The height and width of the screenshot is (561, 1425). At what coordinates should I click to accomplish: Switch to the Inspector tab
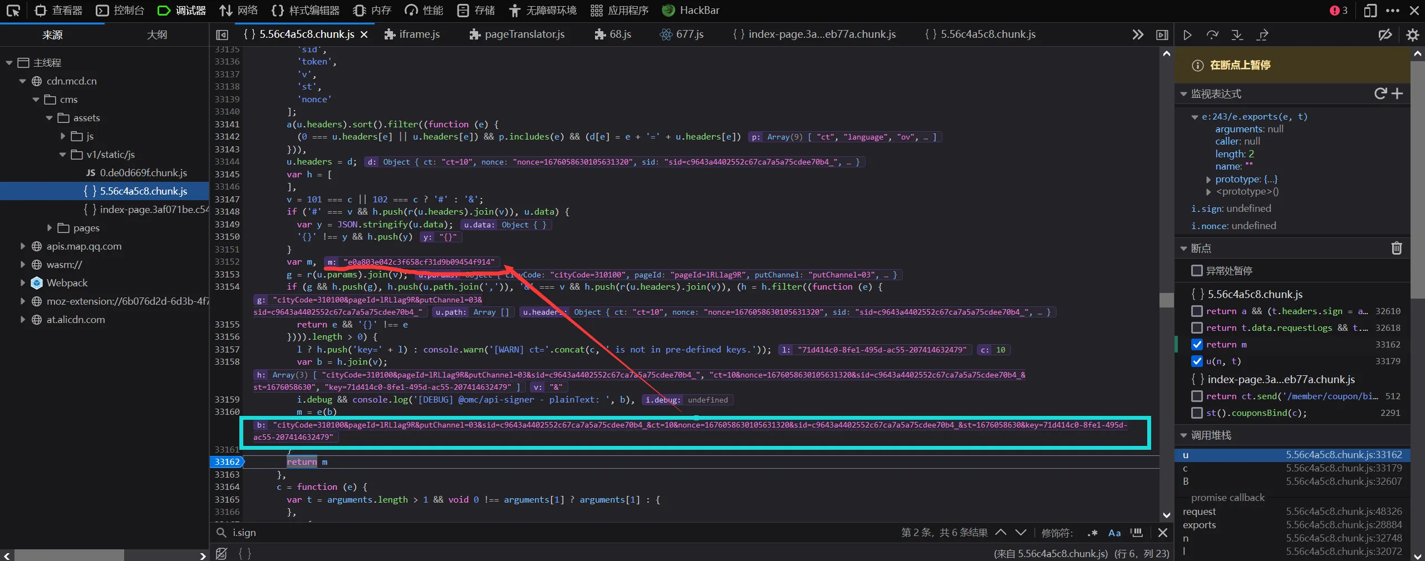click(x=58, y=11)
